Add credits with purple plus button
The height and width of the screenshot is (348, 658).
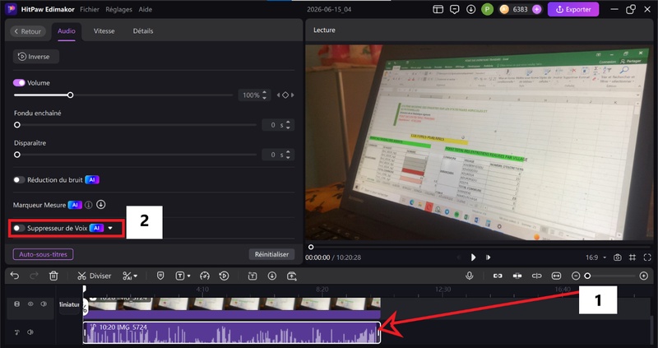[x=537, y=9]
